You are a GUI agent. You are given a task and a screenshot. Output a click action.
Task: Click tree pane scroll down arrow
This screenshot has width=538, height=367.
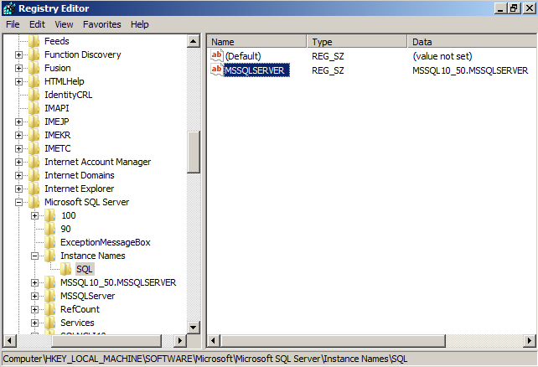pyautogui.click(x=194, y=328)
